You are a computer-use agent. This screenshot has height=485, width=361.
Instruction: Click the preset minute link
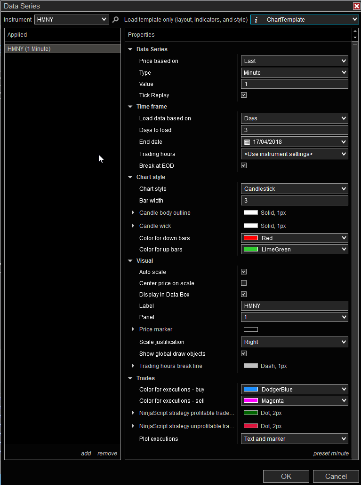click(x=331, y=453)
